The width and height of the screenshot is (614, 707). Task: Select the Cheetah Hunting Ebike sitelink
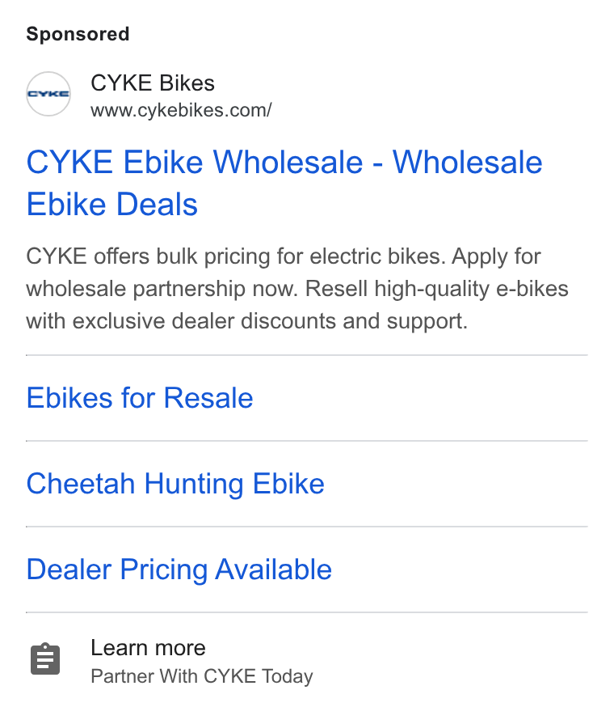pos(175,484)
